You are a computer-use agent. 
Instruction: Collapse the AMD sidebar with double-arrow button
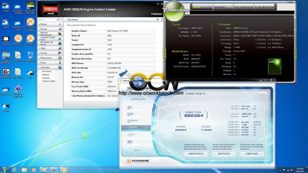point(62,20)
